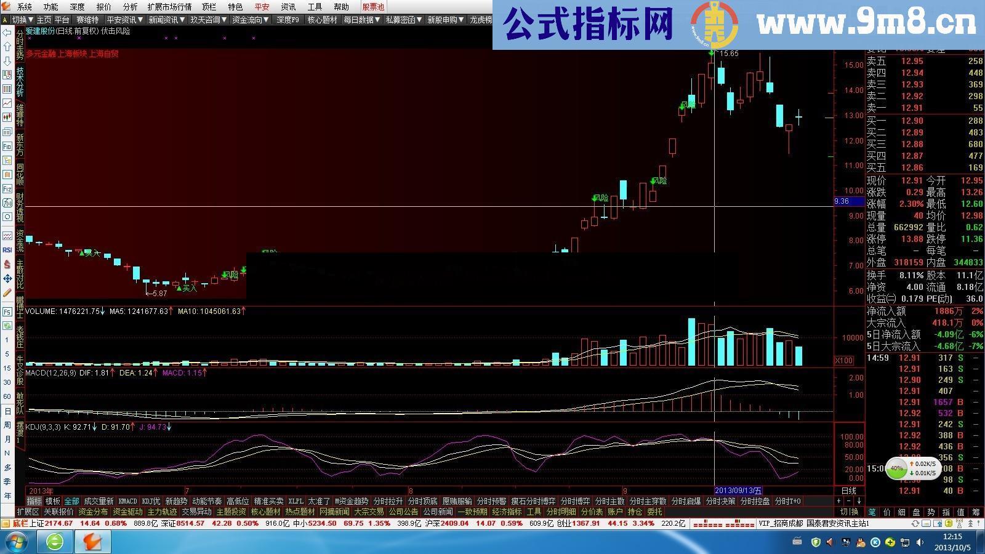Expand the 每日数据 dropdown
Image resolution: width=985 pixels, height=554 pixels.
tap(360, 19)
